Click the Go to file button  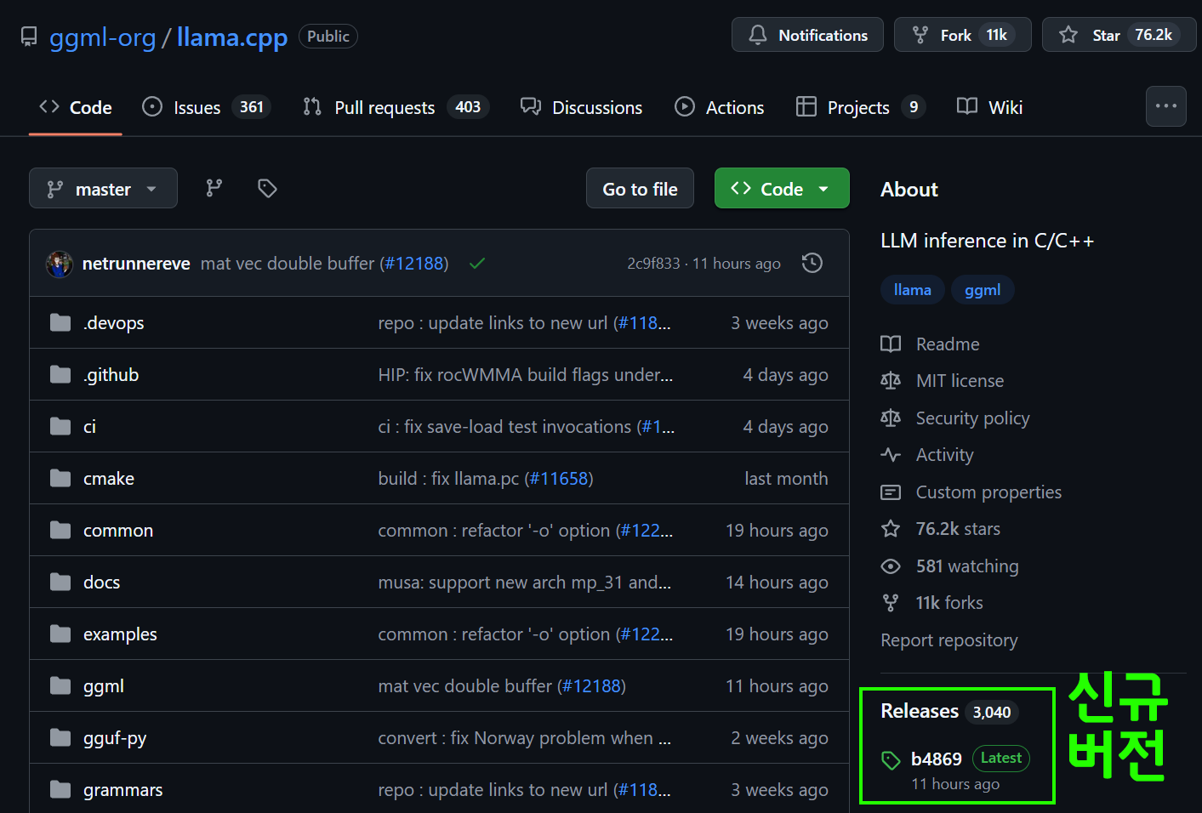[640, 188]
